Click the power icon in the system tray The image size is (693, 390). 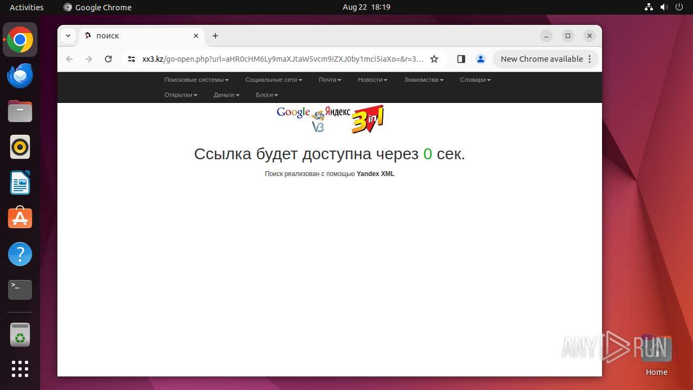tap(679, 7)
